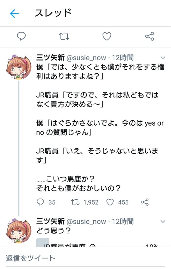Open replies via the bubble icon showing 35

click(40, 202)
